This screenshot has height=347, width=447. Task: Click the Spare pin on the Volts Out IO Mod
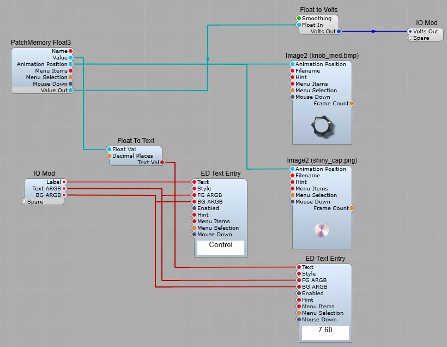click(410, 38)
